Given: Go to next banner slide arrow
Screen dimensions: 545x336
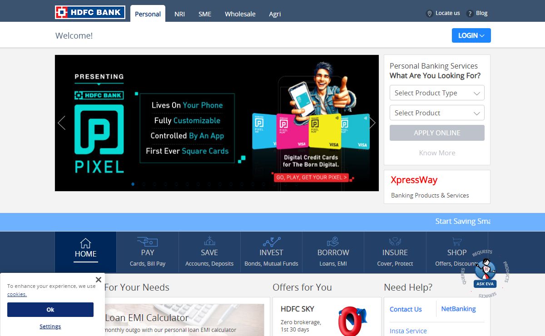Looking at the screenshot, I should pos(372,123).
